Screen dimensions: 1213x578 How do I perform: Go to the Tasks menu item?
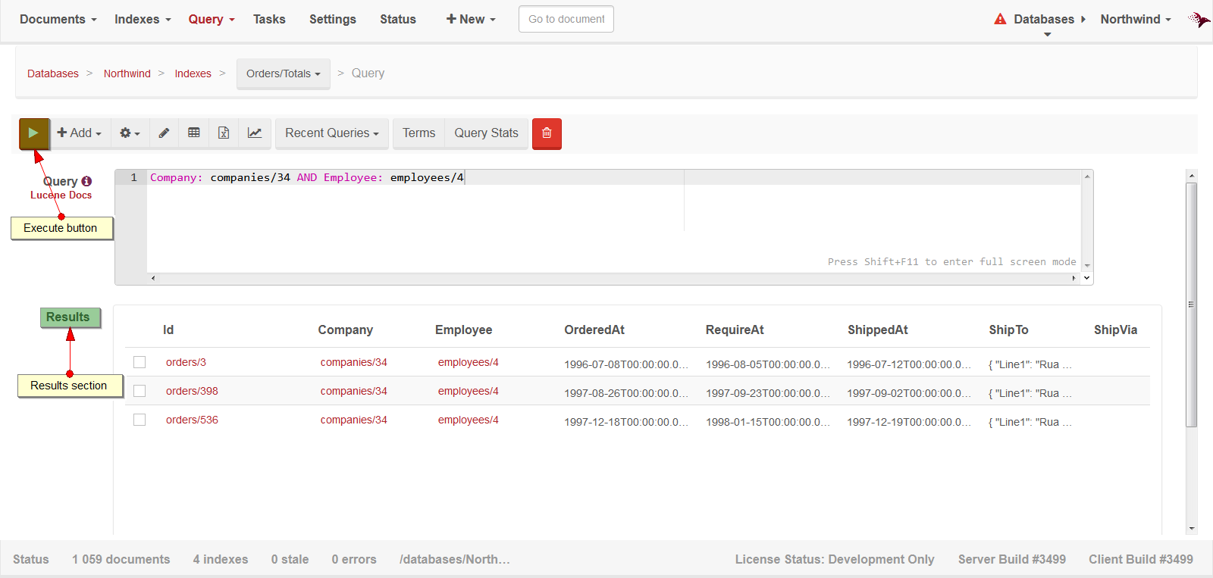pos(269,19)
